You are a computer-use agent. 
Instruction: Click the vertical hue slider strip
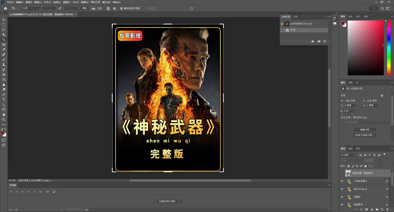388,47
